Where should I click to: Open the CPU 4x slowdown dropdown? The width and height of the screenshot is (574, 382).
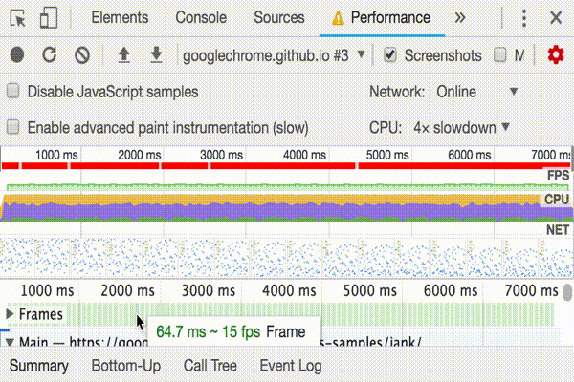[x=461, y=128]
